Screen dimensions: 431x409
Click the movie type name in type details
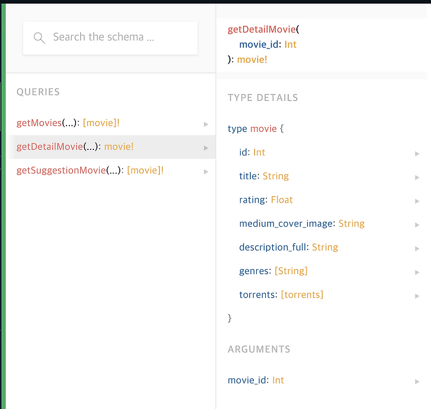tap(263, 128)
